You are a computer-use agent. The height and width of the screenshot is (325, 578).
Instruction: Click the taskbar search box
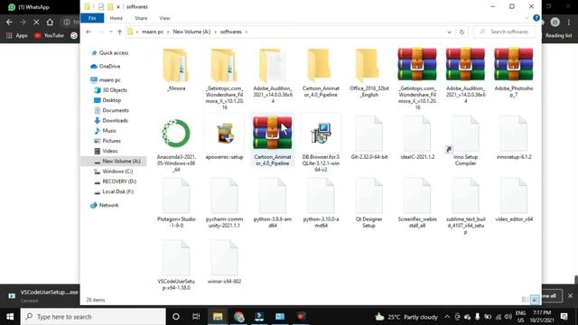(x=93, y=317)
